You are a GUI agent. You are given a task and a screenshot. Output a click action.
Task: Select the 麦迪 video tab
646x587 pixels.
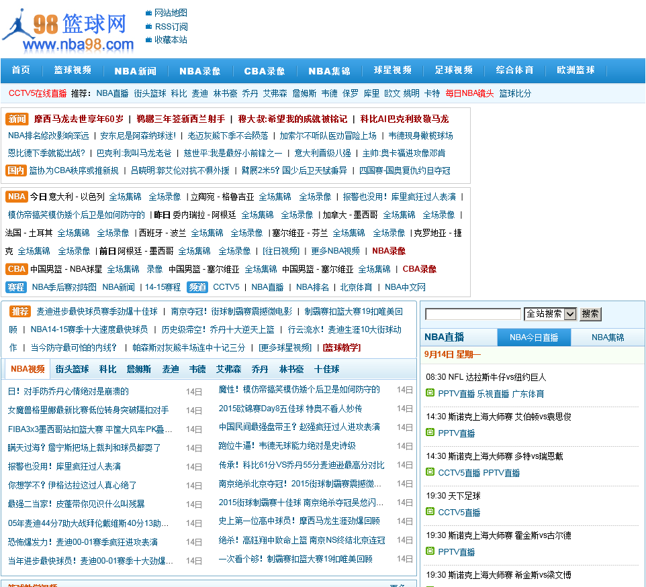171,369
